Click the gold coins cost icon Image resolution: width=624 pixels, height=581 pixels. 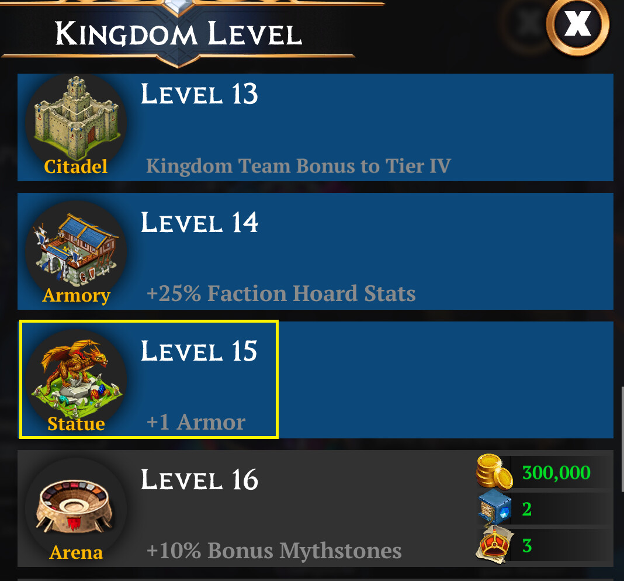[494, 472]
